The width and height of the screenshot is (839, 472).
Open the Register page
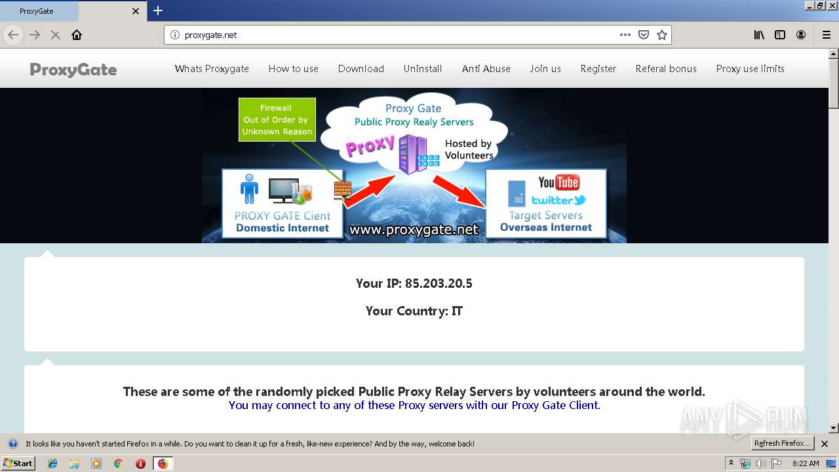tap(598, 69)
